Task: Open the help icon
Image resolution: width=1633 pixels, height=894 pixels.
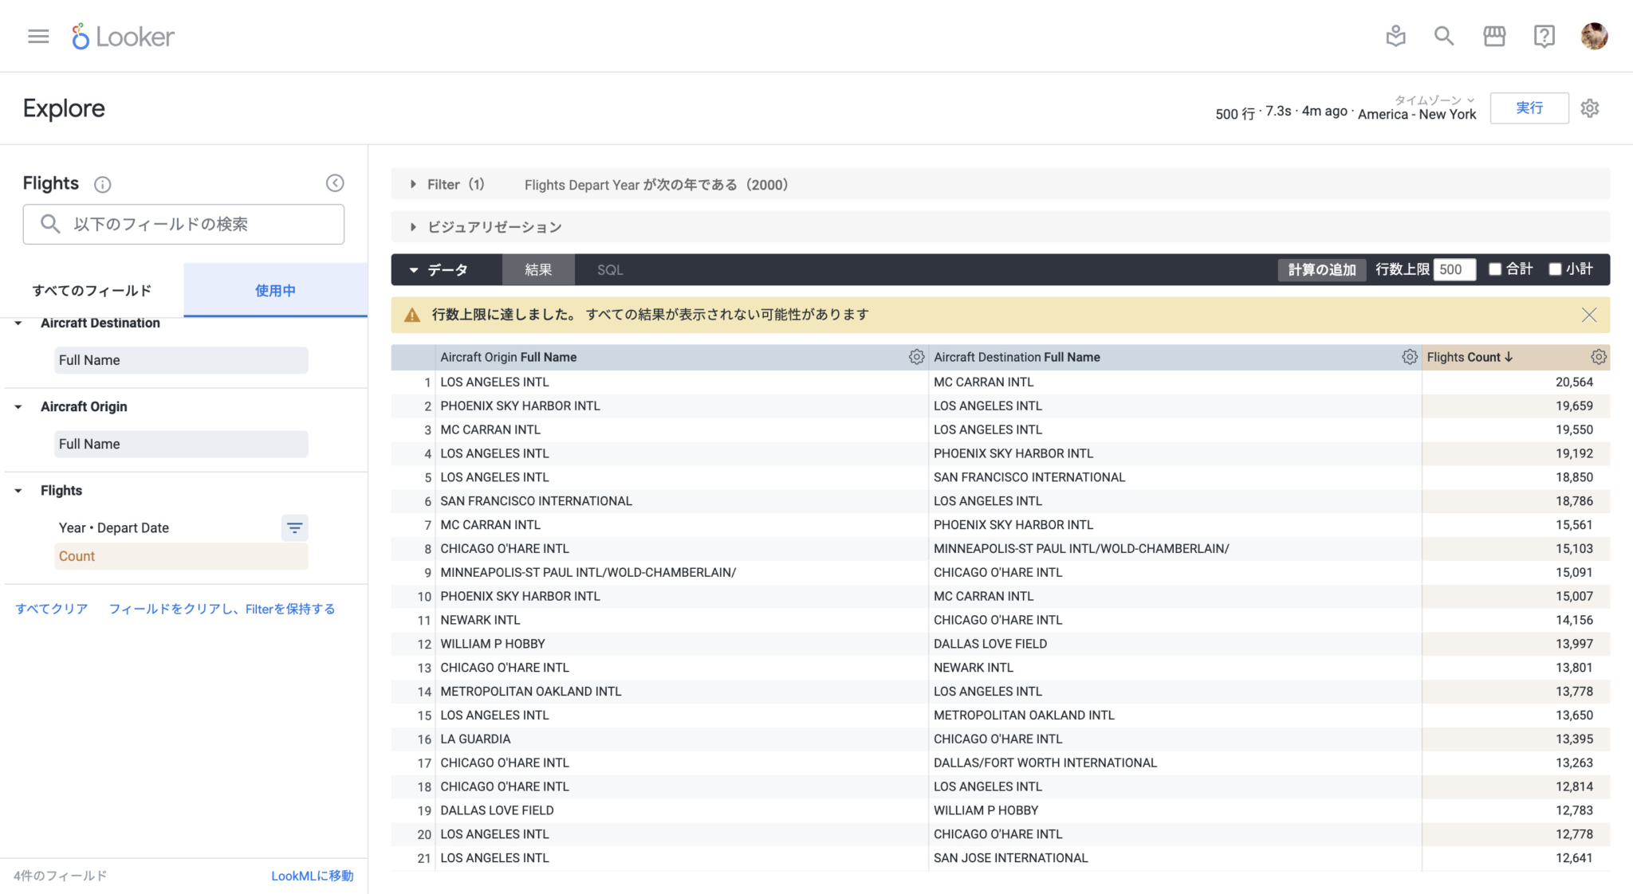Action: 1544,36
